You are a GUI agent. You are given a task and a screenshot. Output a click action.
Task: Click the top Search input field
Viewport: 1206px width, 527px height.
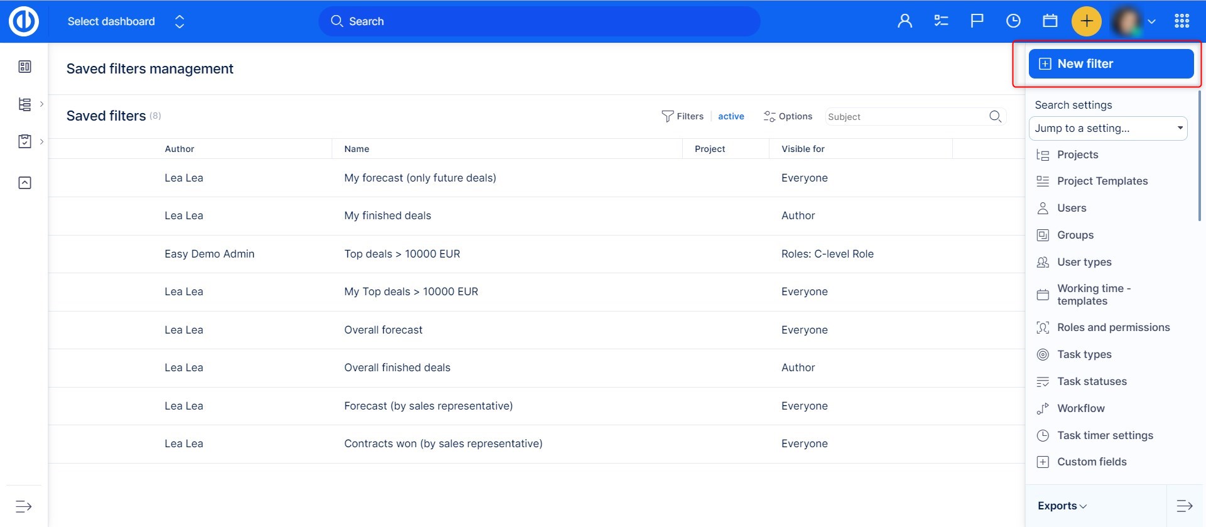(x=539, y=21)
